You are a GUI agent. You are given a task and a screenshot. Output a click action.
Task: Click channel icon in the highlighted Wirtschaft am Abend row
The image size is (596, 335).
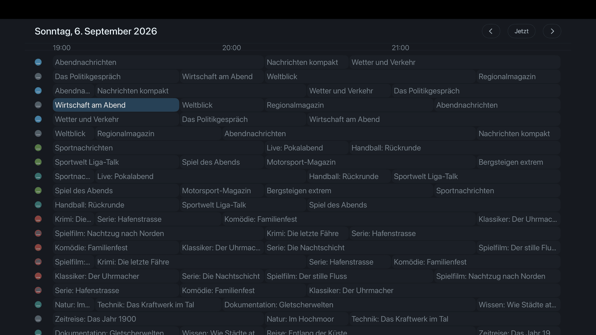tap(38, 105)
